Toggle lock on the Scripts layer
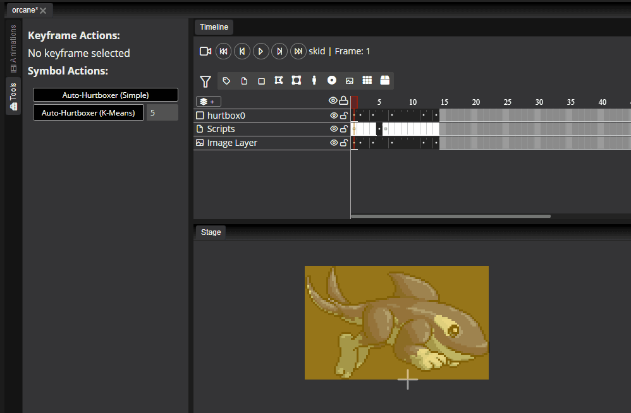 tap(344, 129)
